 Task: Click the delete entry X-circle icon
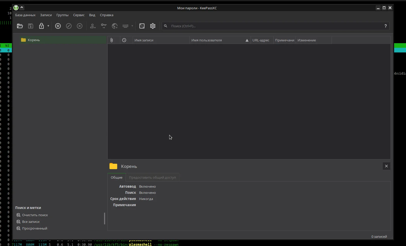pos(80,26)
